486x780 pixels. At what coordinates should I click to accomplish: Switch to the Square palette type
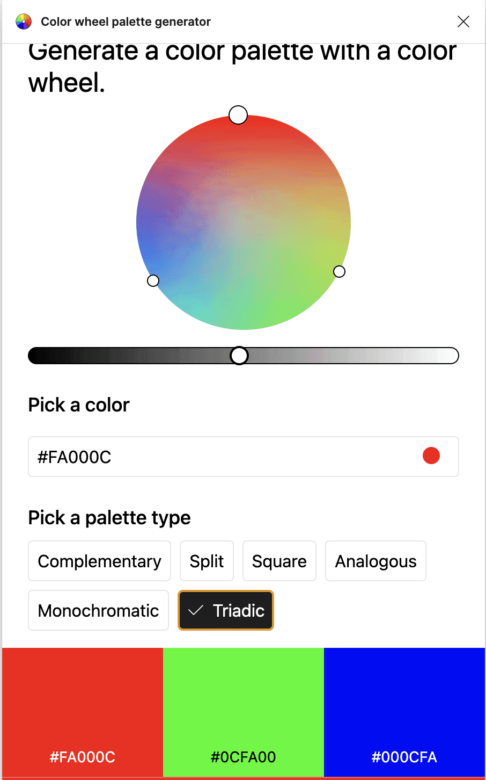pyautogui.click(x=279, y=561)
